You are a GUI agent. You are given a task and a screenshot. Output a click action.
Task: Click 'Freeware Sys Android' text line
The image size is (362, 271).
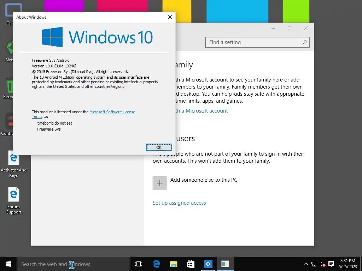tap(51, 60)
